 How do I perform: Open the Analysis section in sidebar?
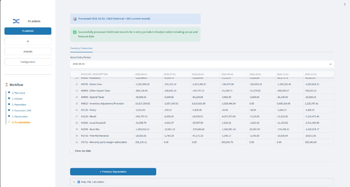point(28,51)
